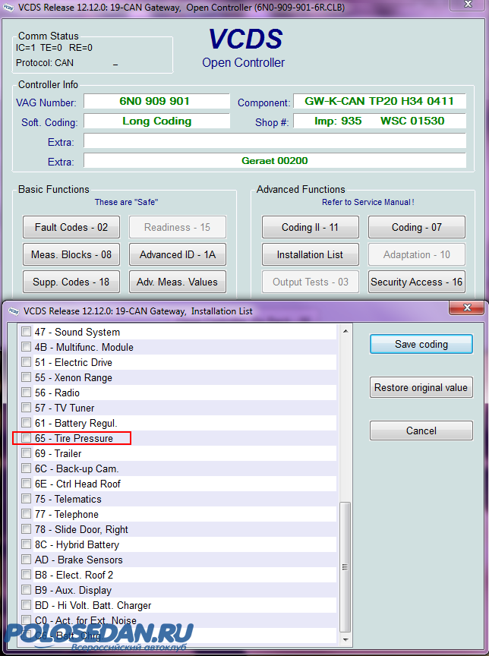This screenshot has height=656, width=489.
Task: Cancel the installation list changes
Action: point(421,430)
